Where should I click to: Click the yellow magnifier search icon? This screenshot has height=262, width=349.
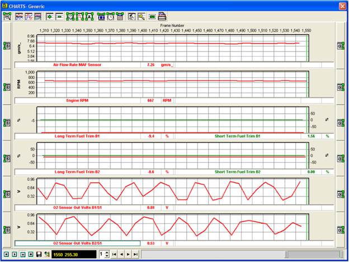tap(141, 17)
